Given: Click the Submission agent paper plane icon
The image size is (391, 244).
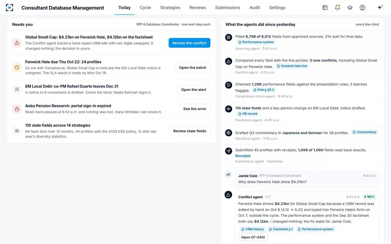Looking at the screenshot, I should (x=229, y=151).
